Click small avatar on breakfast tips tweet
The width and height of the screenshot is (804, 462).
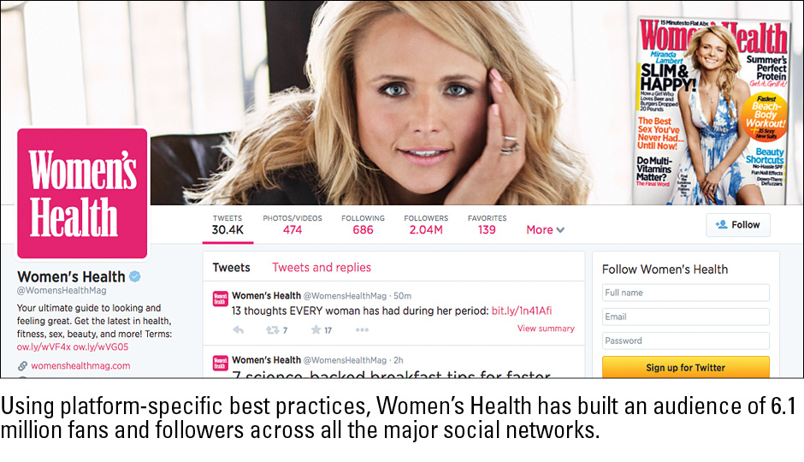coord(220,363)
